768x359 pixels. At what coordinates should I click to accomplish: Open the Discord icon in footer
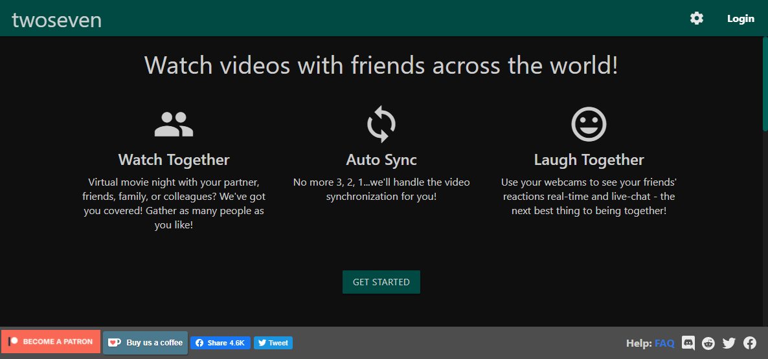[x=688, y=343]
